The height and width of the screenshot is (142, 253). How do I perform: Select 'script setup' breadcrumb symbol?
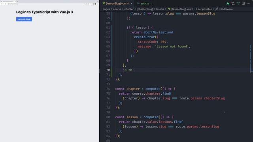tap(205, 9)
